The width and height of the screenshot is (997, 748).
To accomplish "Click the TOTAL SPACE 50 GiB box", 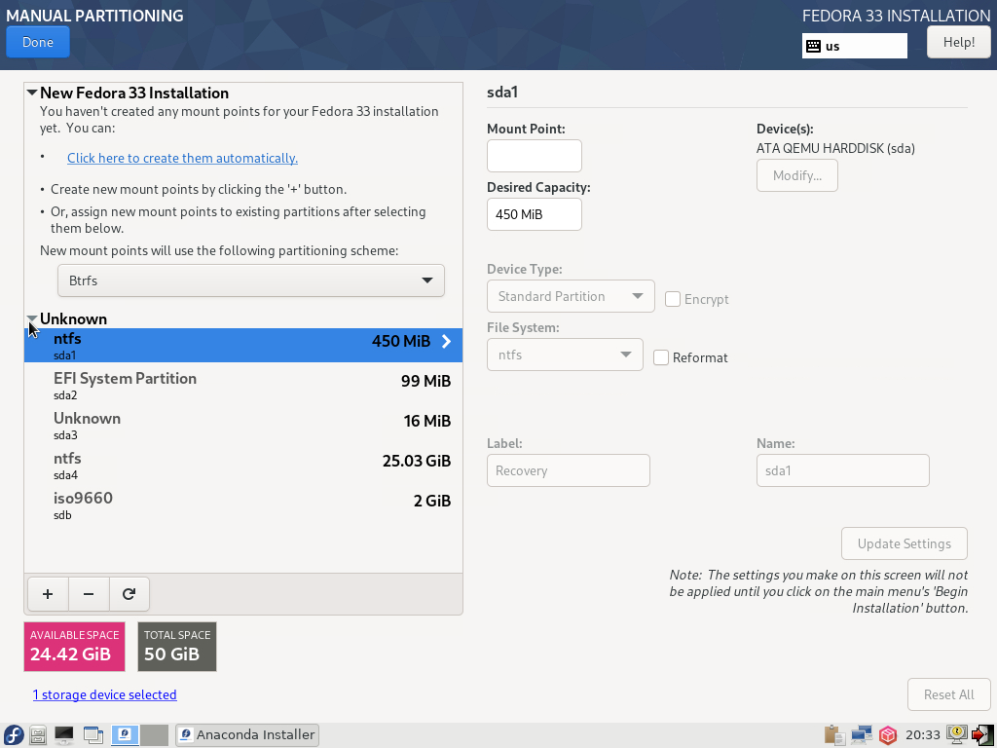I will click(x=177, y=647).
